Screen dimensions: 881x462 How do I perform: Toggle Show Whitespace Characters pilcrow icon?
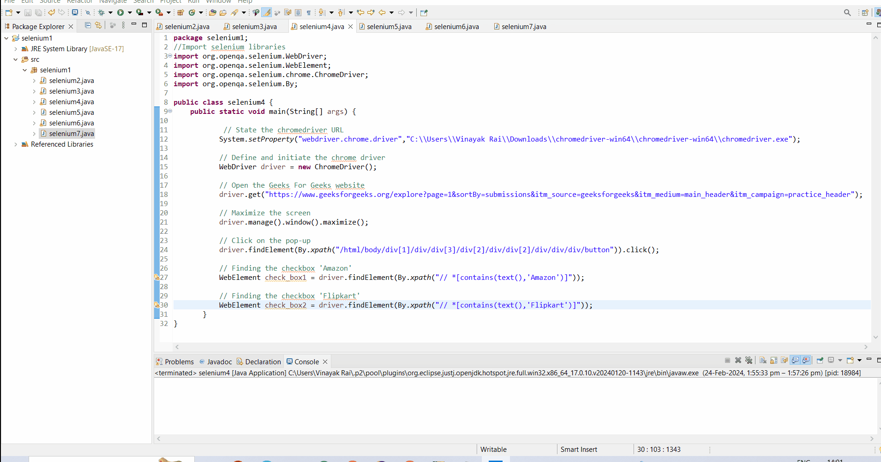point(309,12)
